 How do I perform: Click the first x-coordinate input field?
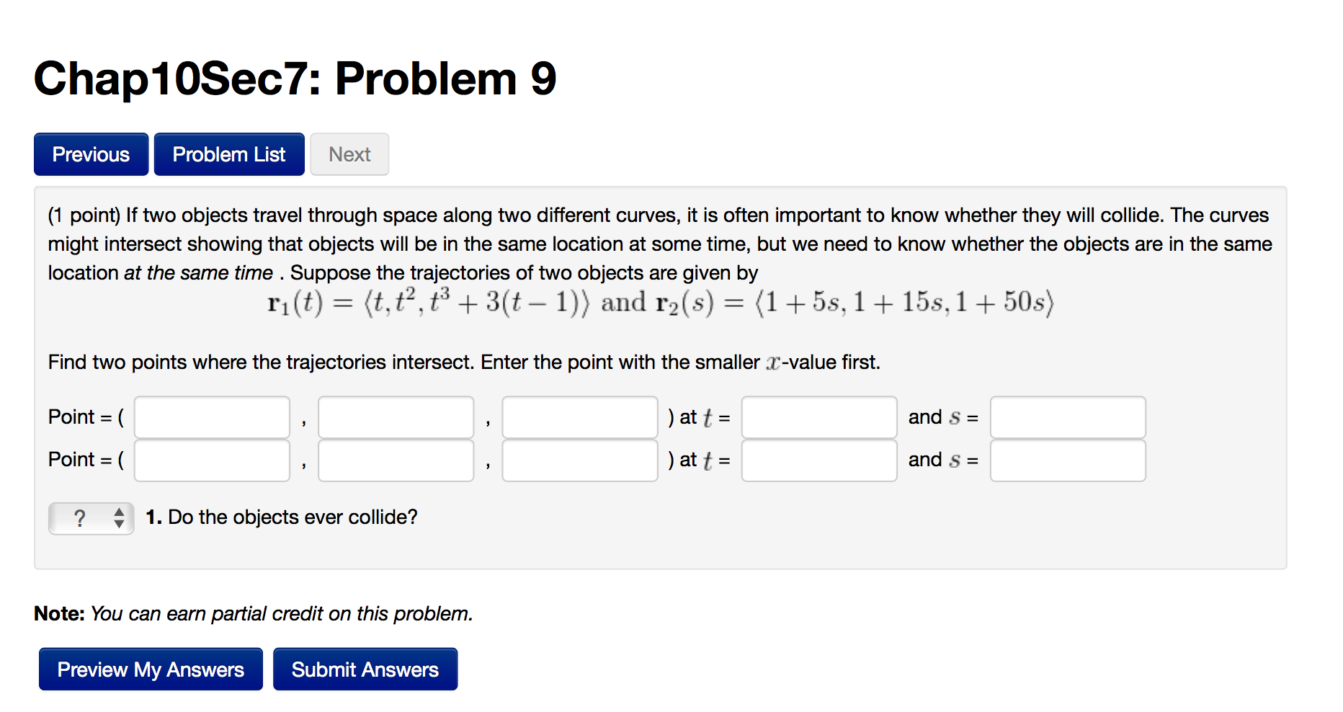[211, 417]
